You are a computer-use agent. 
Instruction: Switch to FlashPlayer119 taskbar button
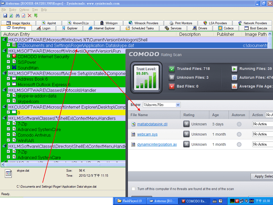point(130,201)
